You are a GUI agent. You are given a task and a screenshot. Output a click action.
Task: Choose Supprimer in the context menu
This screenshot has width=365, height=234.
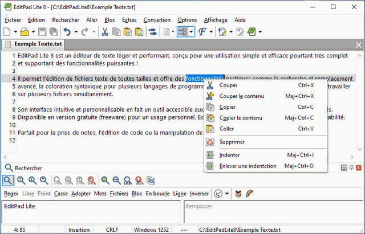tap(265, 142)
